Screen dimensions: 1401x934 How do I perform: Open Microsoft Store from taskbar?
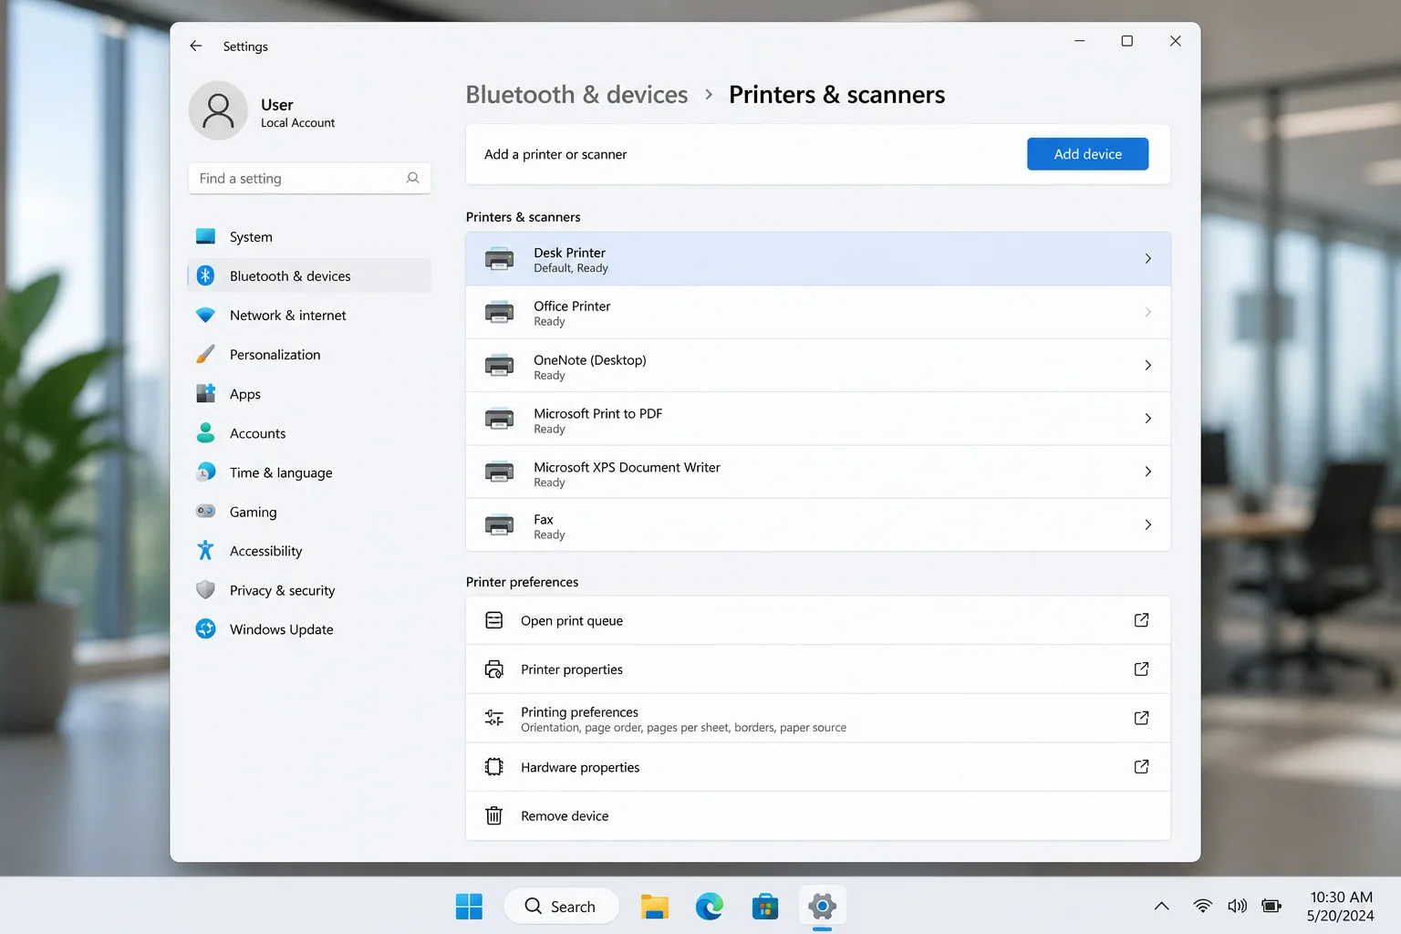(765, 906)
